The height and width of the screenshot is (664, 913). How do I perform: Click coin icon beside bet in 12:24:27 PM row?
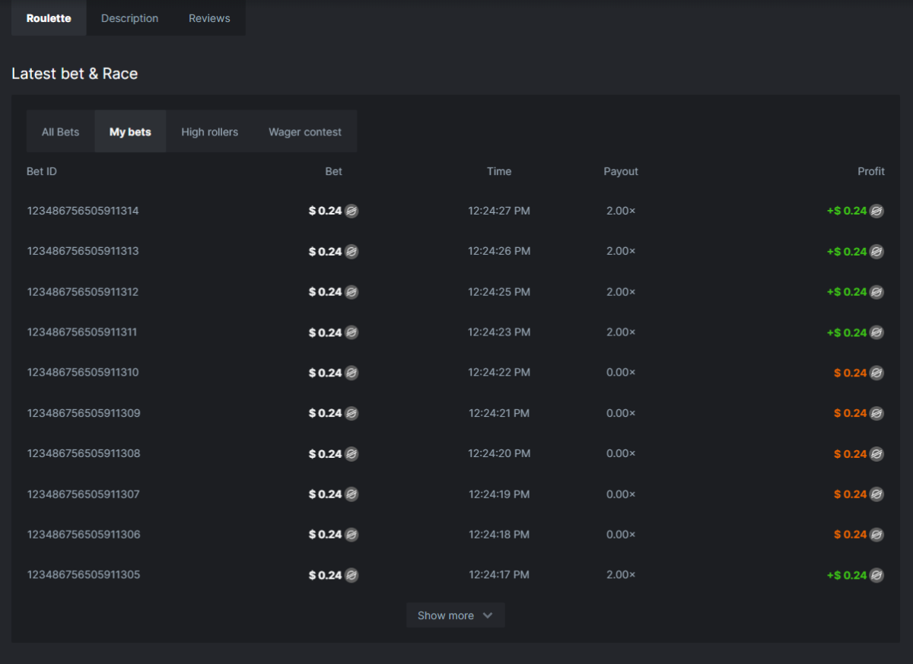[352, 211]
